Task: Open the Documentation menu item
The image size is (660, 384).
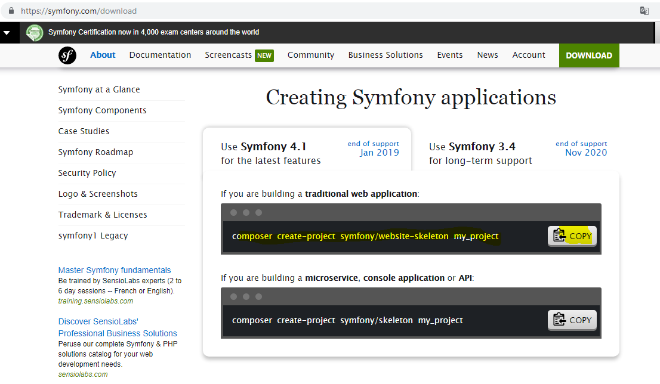Action: (x=160, y=55)
